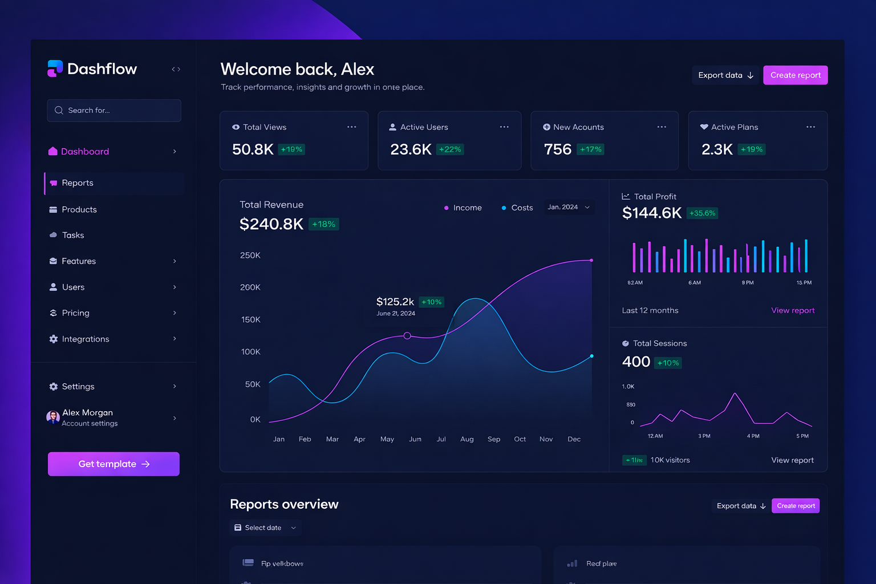The width and height of the screenshot is (876, 584).
Task: Select the Pricing tag icon
Action: [53, 313]
